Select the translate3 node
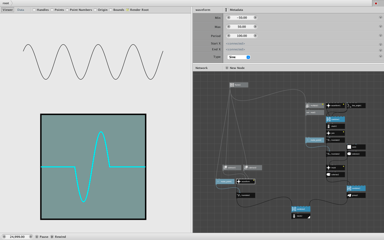The width and height of the screenshot is (384, 240). coord(335,140)
